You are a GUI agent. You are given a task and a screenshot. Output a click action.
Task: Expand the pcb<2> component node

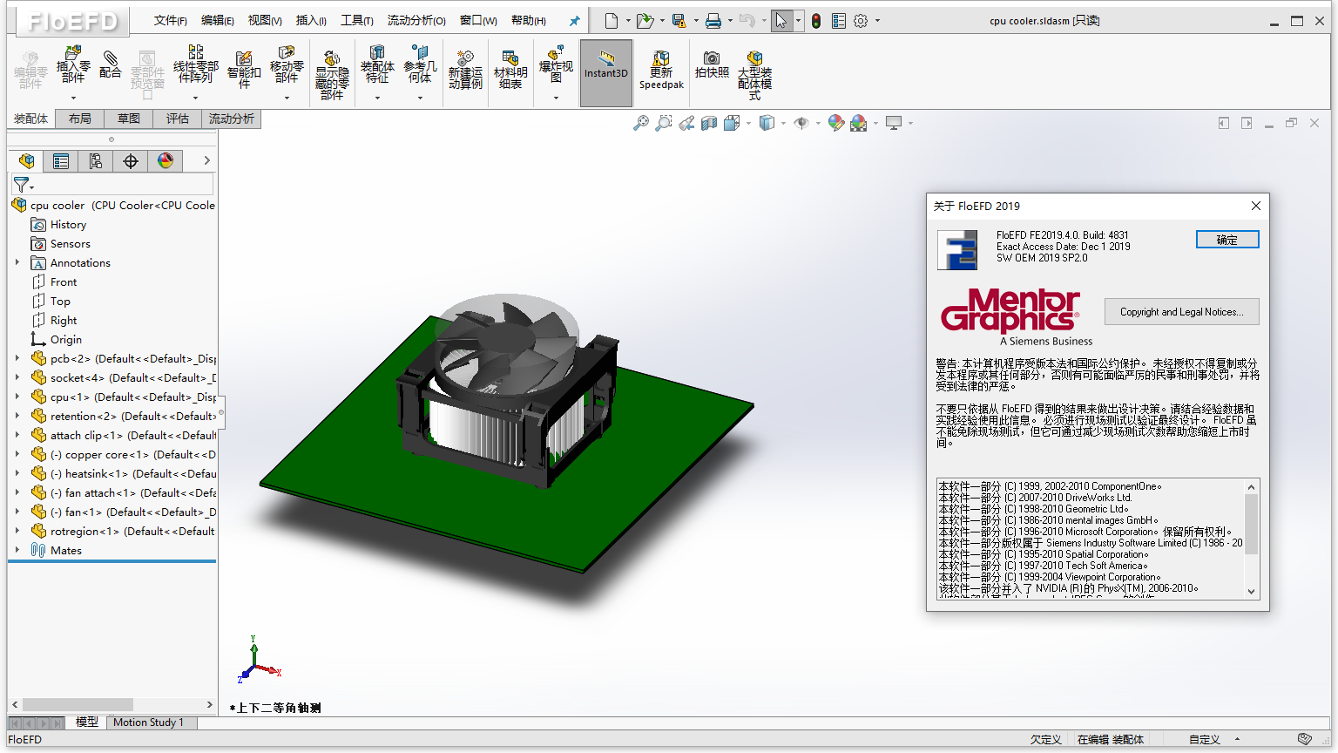click(x=17, y=358)
